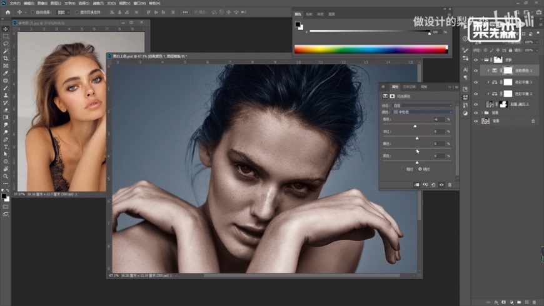
Task: Select the 绝对 radio button
Action: (x=420, y=169)
